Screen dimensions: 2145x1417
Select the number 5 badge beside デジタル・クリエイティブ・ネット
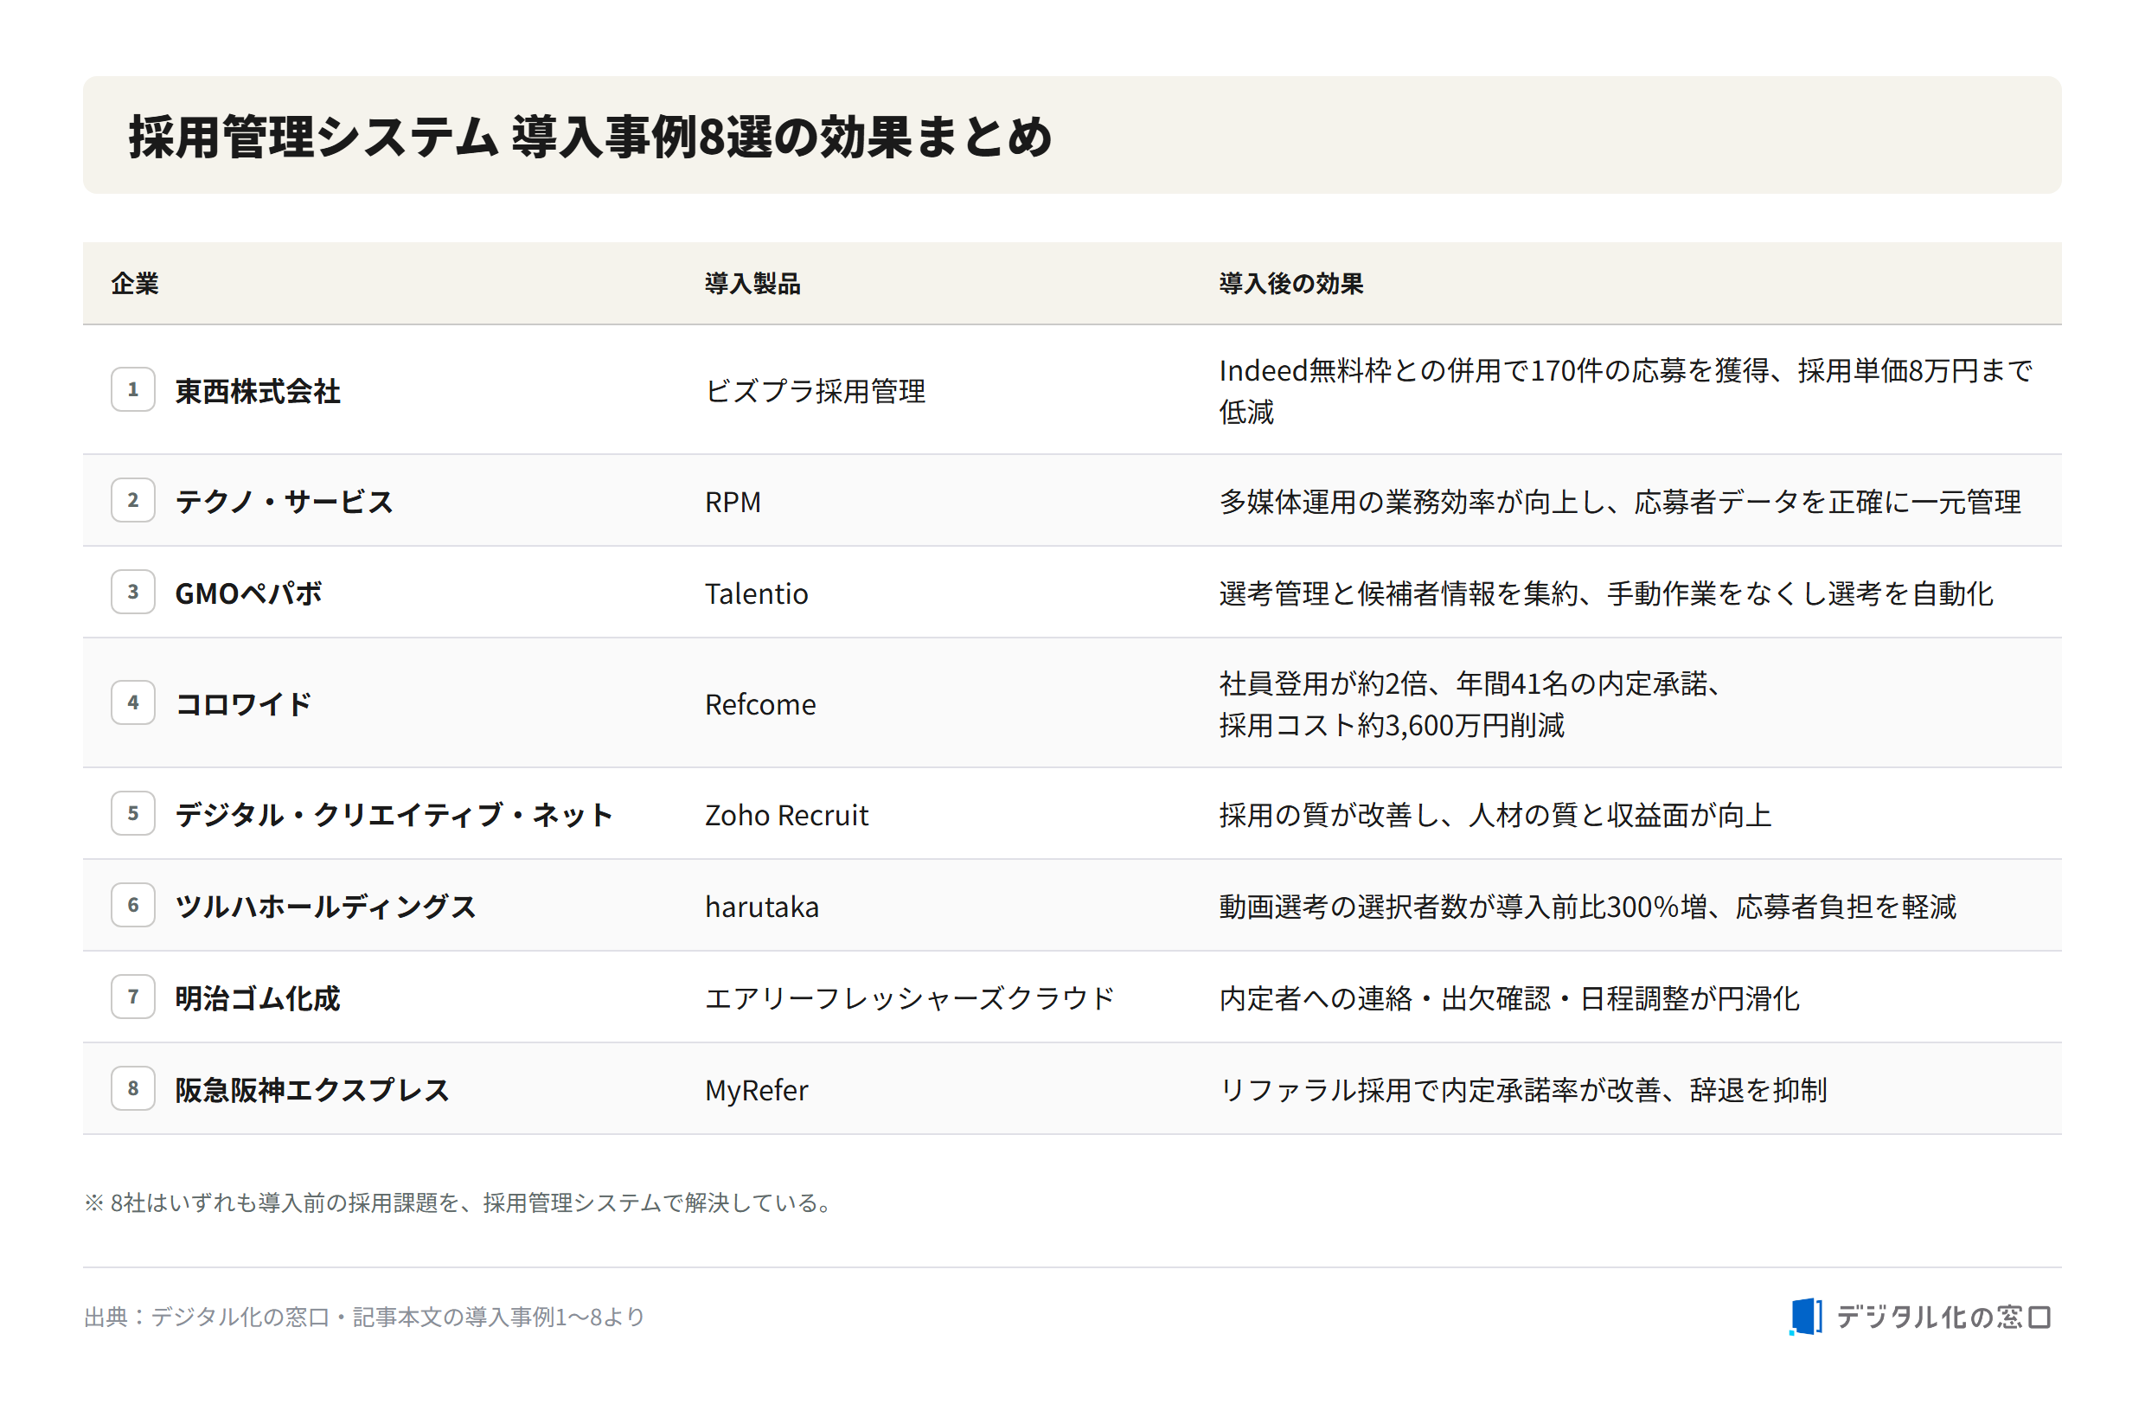pyautogui.click(x=133, y=813)
